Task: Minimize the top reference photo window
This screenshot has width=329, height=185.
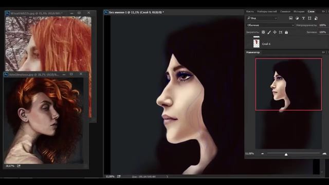Action: coord(72,13)
